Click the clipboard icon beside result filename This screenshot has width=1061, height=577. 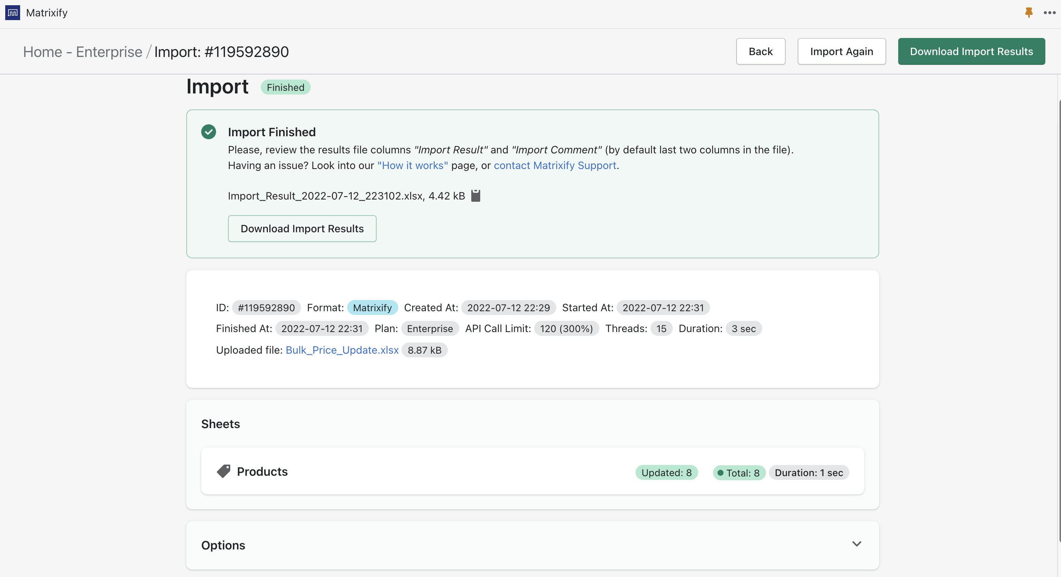pos(475,195)
